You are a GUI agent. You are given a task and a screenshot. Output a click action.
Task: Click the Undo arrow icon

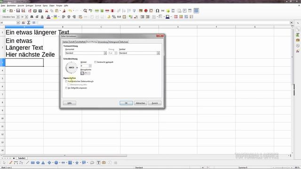click(70, 11)
